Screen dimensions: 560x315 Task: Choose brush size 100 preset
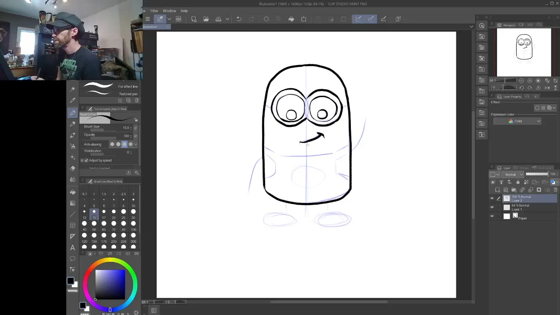pos(133,225)
